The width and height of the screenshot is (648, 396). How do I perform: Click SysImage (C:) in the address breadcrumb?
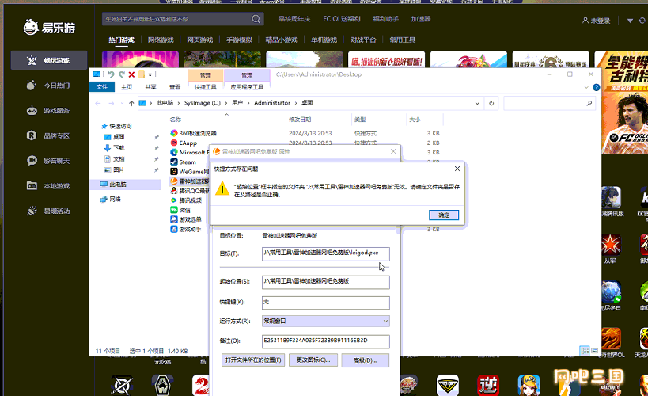click(203, 103)
